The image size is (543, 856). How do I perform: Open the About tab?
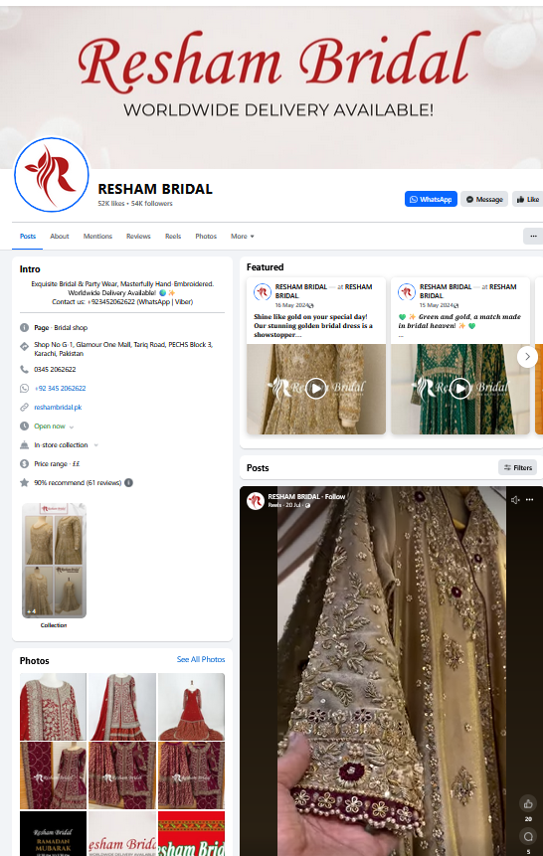coord(60,236)
